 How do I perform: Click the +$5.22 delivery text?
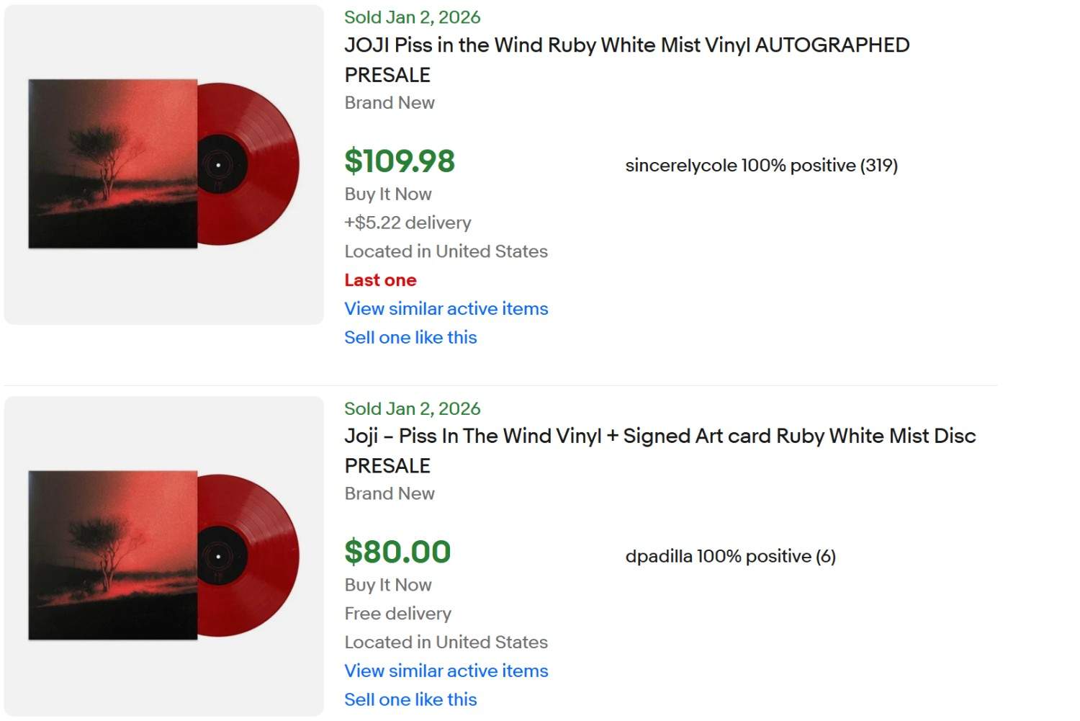408,223
